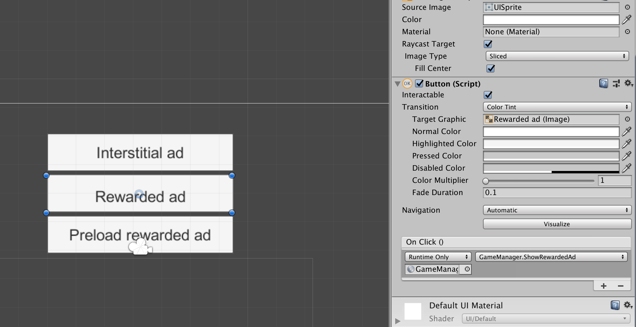
Task: Pick Pressed Color with eyedropper
Action: (x=626, y=156)
